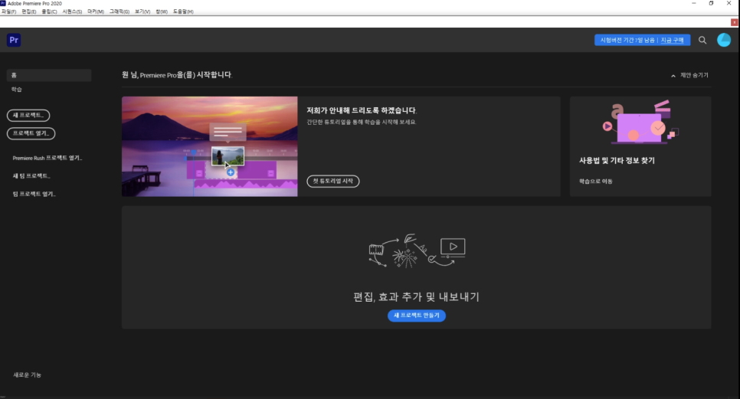Switch to the 학습 tab in sidebar

[17, 89]
